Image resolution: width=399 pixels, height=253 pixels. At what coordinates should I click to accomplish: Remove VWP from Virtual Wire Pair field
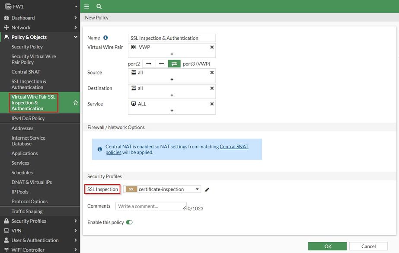tap(212, 47)
